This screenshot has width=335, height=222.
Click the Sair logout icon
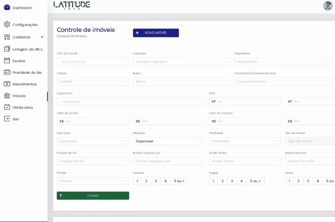(7, 119)
